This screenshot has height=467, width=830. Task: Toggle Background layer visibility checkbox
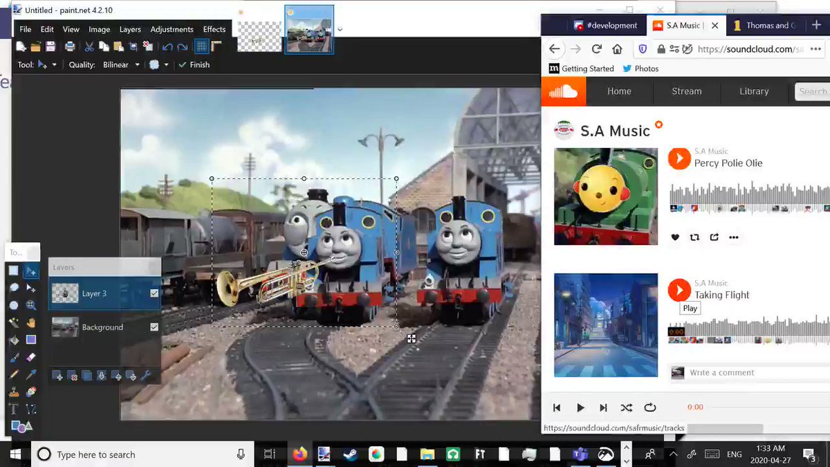click(x=154, y=327)
